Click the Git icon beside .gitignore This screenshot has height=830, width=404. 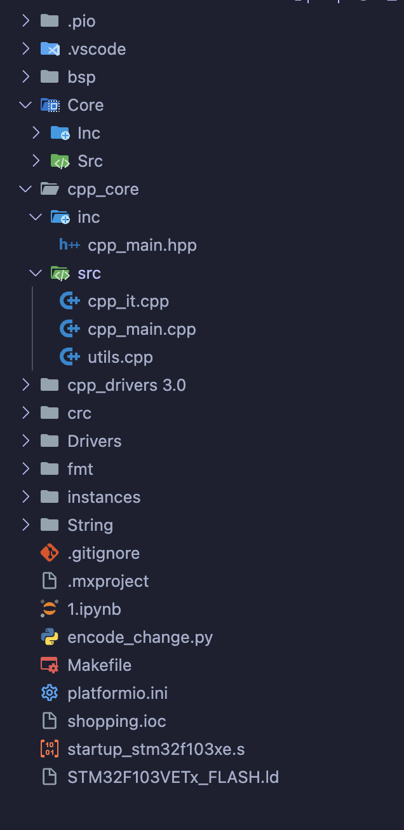(x=50, y=553)
